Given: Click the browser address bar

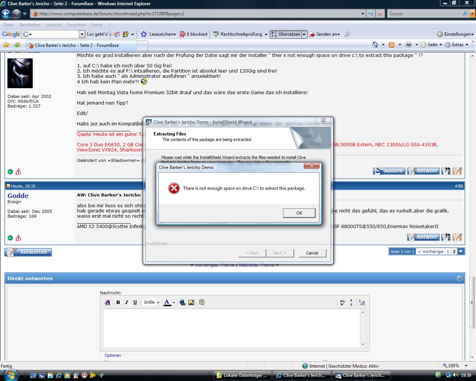Looking at the screenshot, I should (x=197, y=14).
